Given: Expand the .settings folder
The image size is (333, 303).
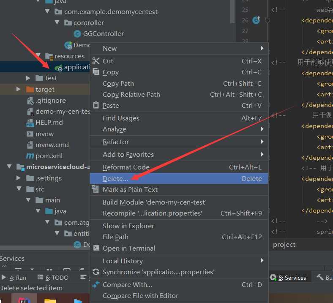Looking at the screenshot, I should [x=19, y=178].
